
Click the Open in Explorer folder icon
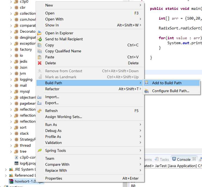click(x=40, y=33)
